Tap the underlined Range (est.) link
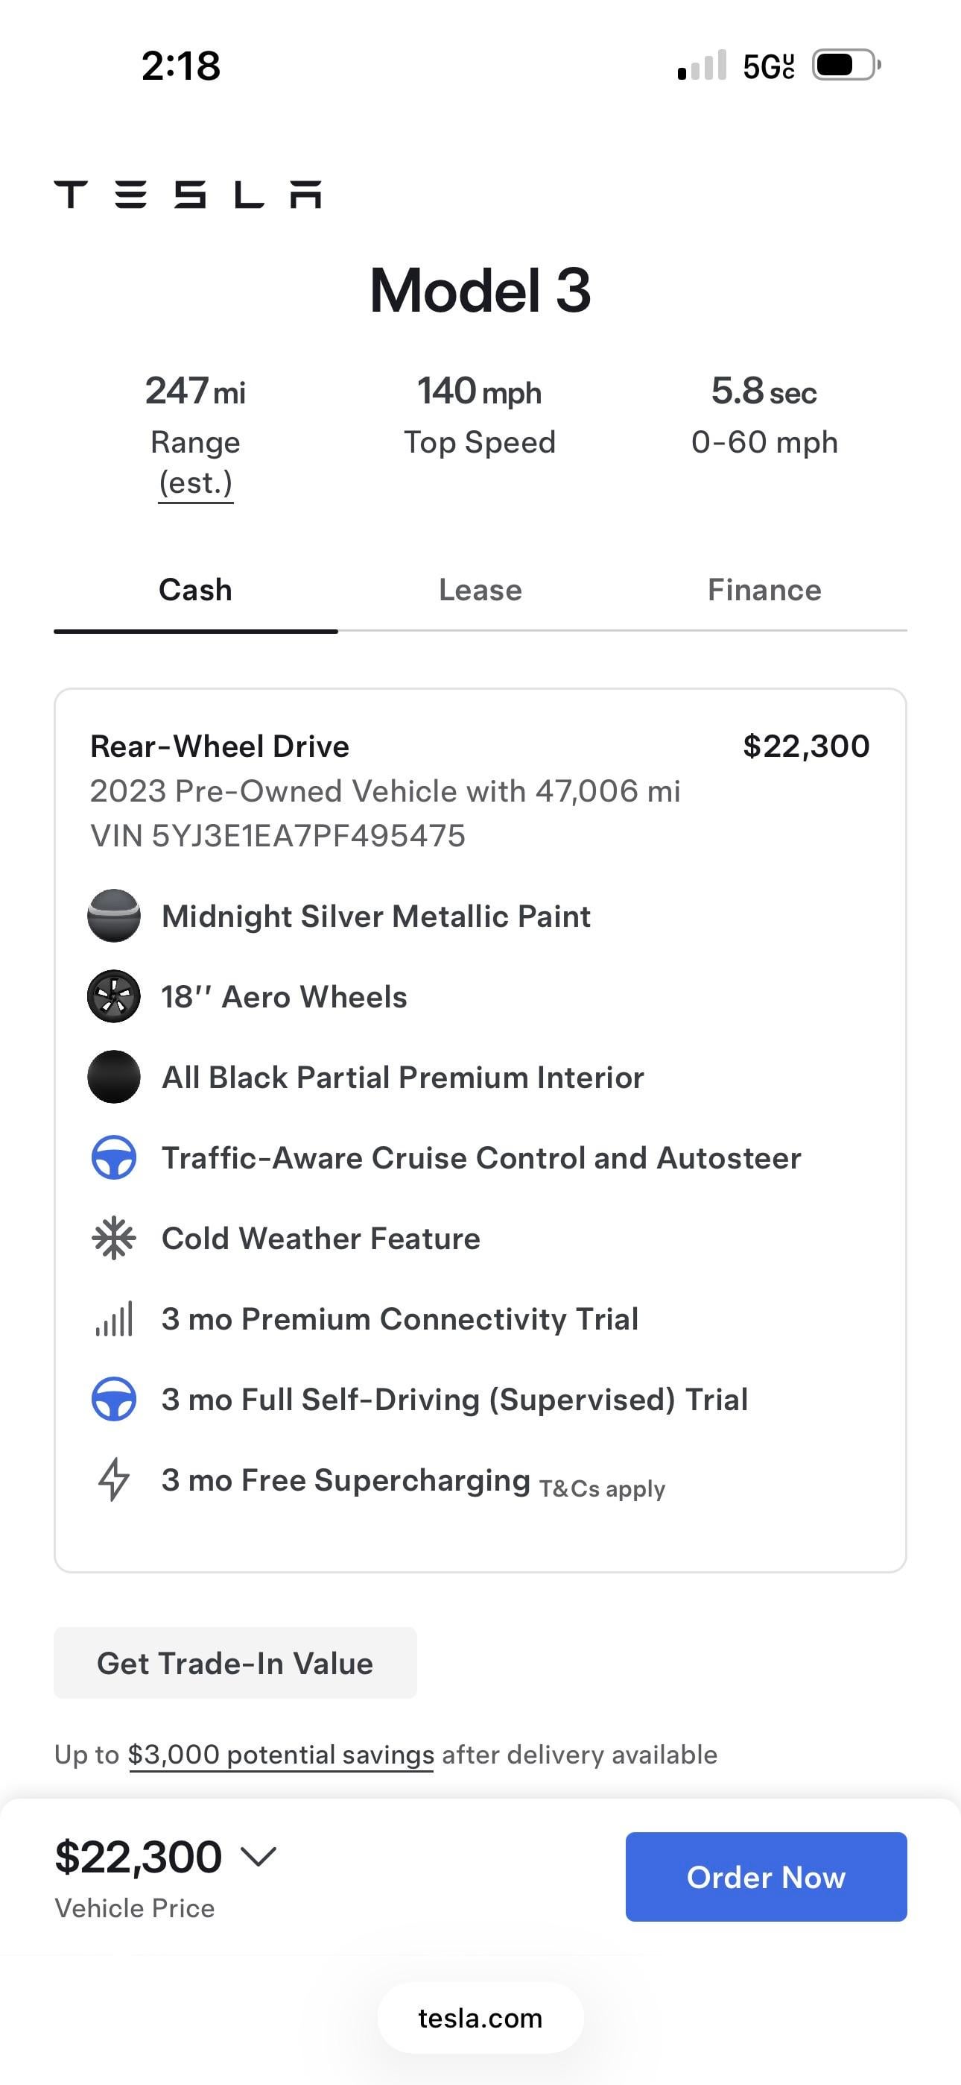 click(x=195, y=483)
